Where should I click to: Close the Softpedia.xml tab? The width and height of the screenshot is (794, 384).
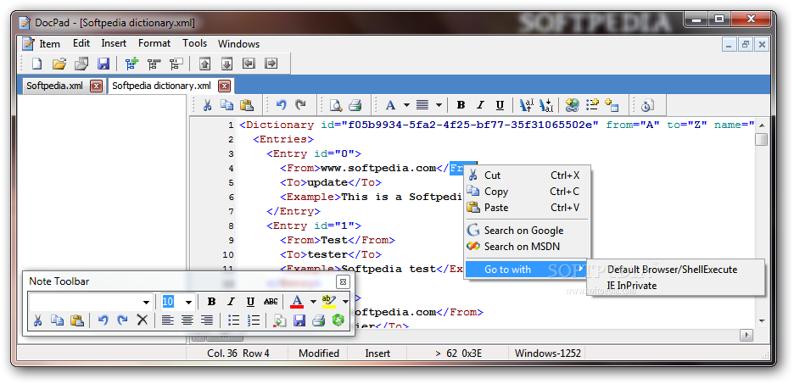coord(96,86)
